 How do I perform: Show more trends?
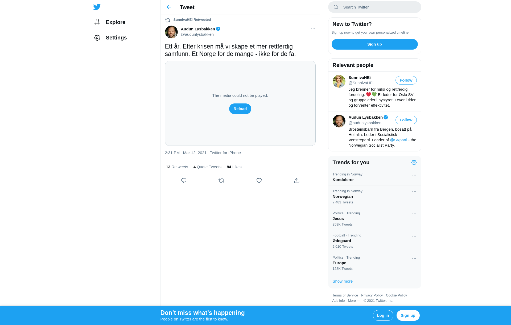pyautogui.click(x=343, y=281)
